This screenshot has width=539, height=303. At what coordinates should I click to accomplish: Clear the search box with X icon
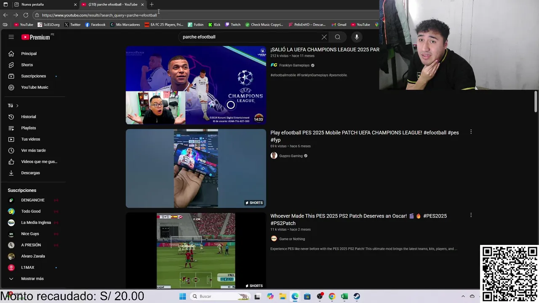[x=324, y=37]
